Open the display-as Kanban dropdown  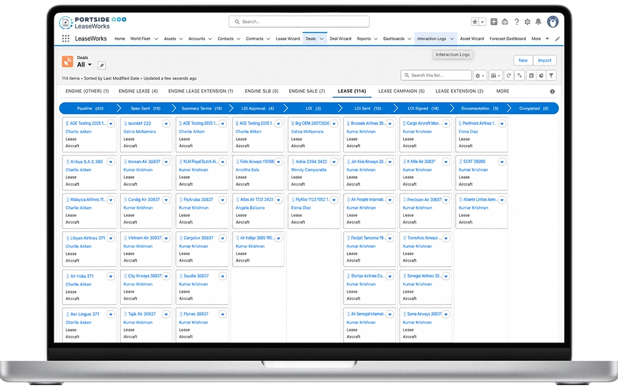pyautogui.click(x=495, y=76)
